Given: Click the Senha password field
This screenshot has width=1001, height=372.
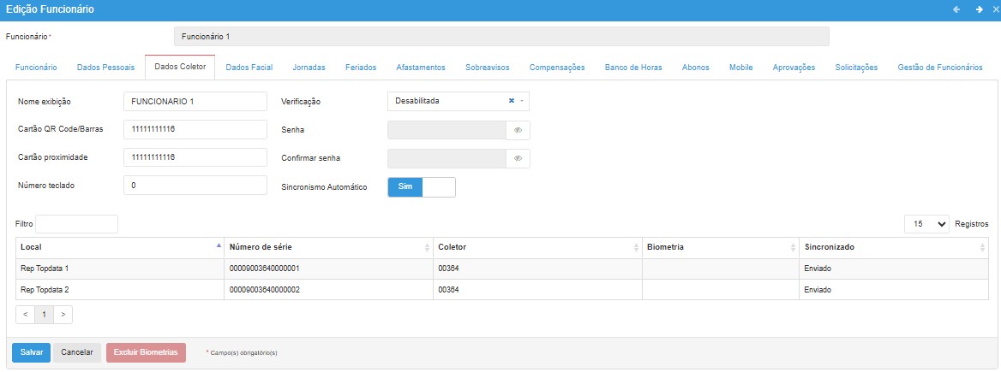Looking at the screenshot, I should pyautogui.click(x=447, y=130).
